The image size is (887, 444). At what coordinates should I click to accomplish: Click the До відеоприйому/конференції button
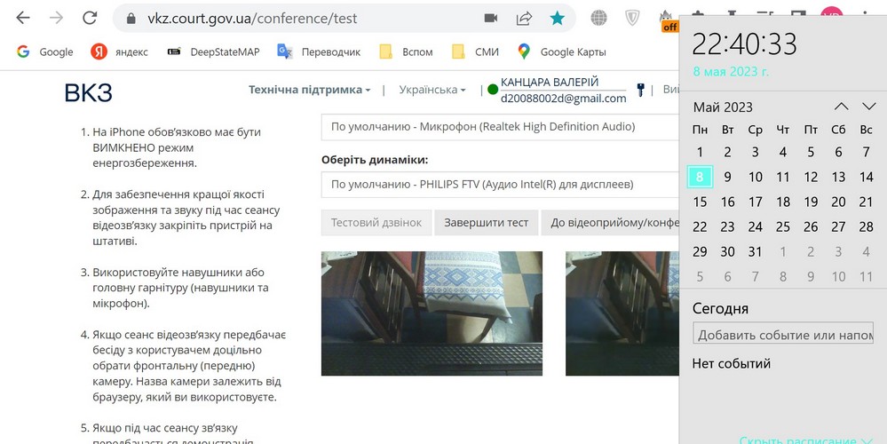610,222
